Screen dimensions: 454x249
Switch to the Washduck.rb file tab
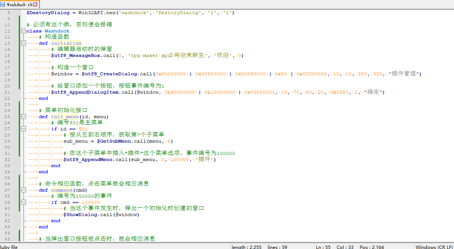(x=20, y=4)
